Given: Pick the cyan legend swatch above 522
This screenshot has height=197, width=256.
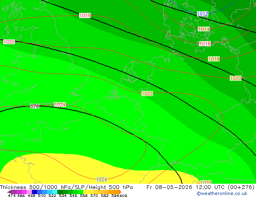Looking at the screenshot, I should pos(55,192).
